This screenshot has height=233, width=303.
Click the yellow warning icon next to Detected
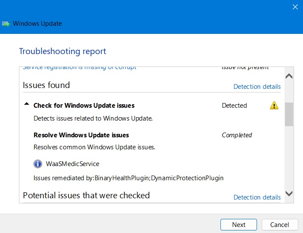coord(274,106)
